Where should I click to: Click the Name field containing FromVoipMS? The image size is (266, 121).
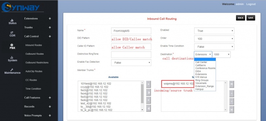[x=131, y=31]
